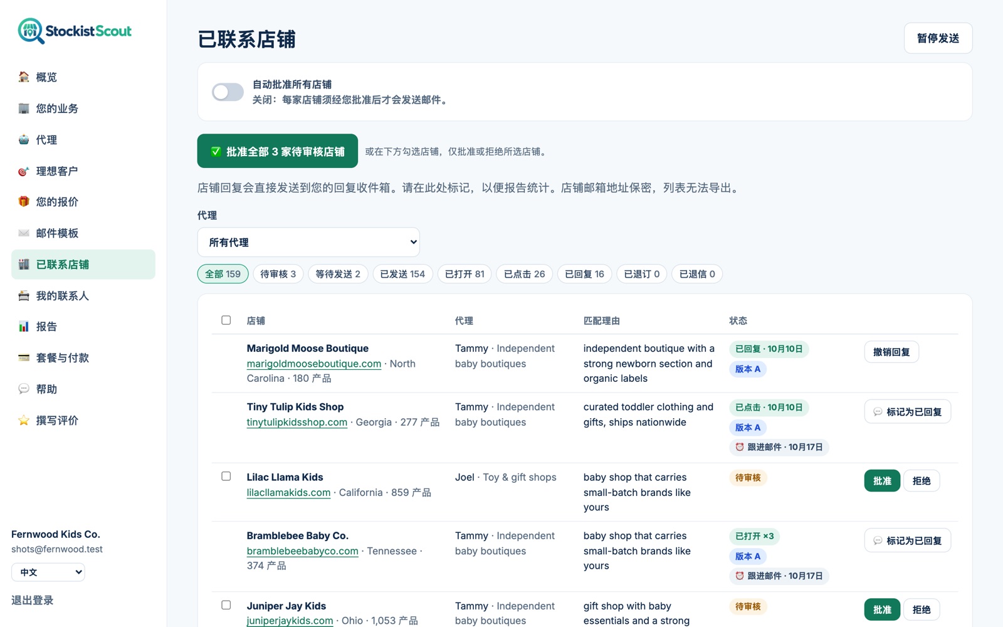
Task: Click the checkmark icon on 批准全部 button
Action: (x=216, y=152)
